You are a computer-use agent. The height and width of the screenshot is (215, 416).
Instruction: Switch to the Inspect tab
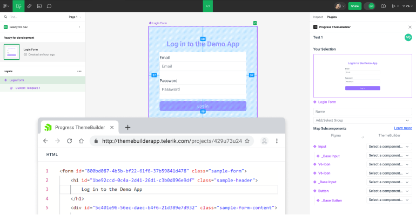click(x=318, y=17)
